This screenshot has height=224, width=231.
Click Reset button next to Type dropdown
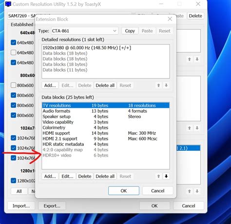click(x=165, y=31)
